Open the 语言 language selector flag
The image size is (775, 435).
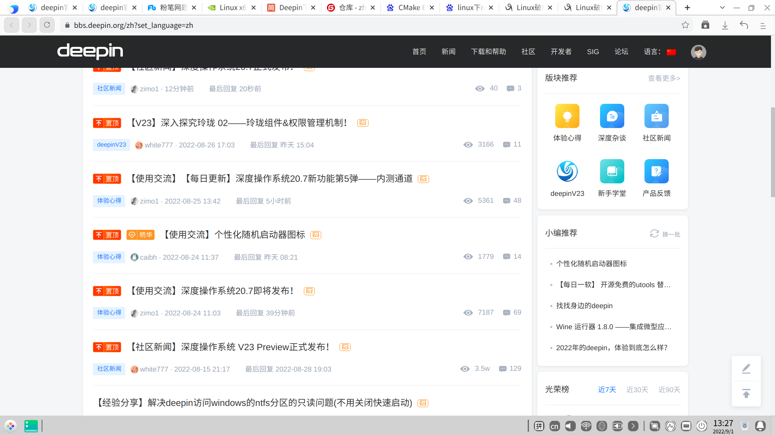coord(671,52)
